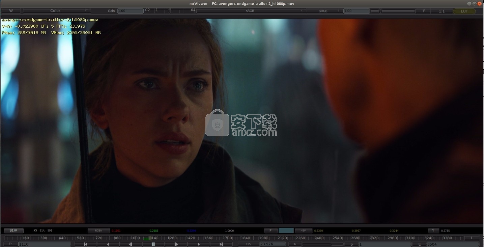Click the F dropdown beside color swatch
Screen dimensions: 484x247
[x=271, y=231]
